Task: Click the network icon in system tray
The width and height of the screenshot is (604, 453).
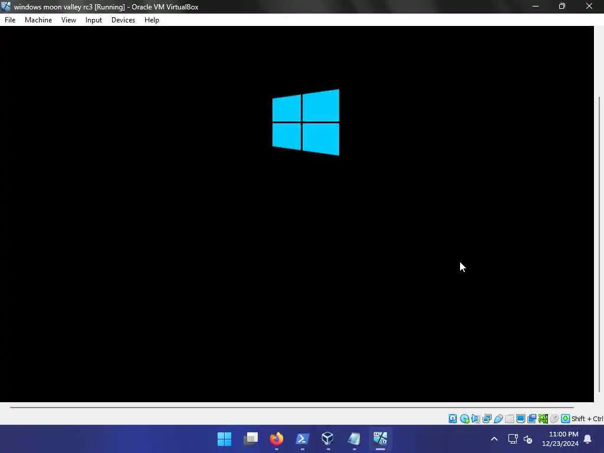Action: point(513,439)
